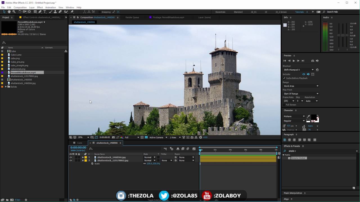Image resolution: width=360 pixels, height=202 pixels.
Task: Jump to the first frame in Preview panel
Action: 285,61
